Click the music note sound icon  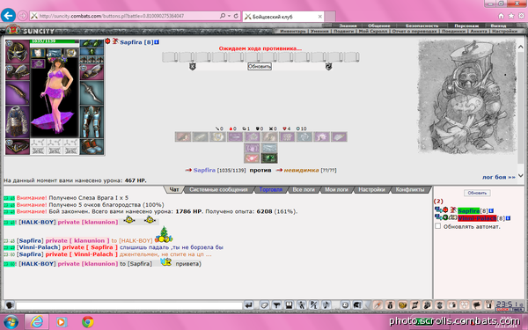(326, 305)
